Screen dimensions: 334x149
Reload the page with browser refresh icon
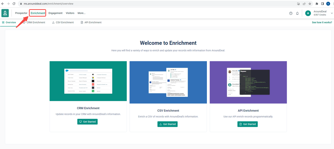tap(14, 4)
